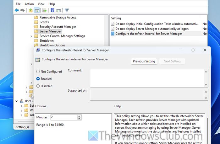The height and width of the screenshot is (144, 220).
Task: Expand the Ad… folder under User Configuration
Action: tap(21, 115)
